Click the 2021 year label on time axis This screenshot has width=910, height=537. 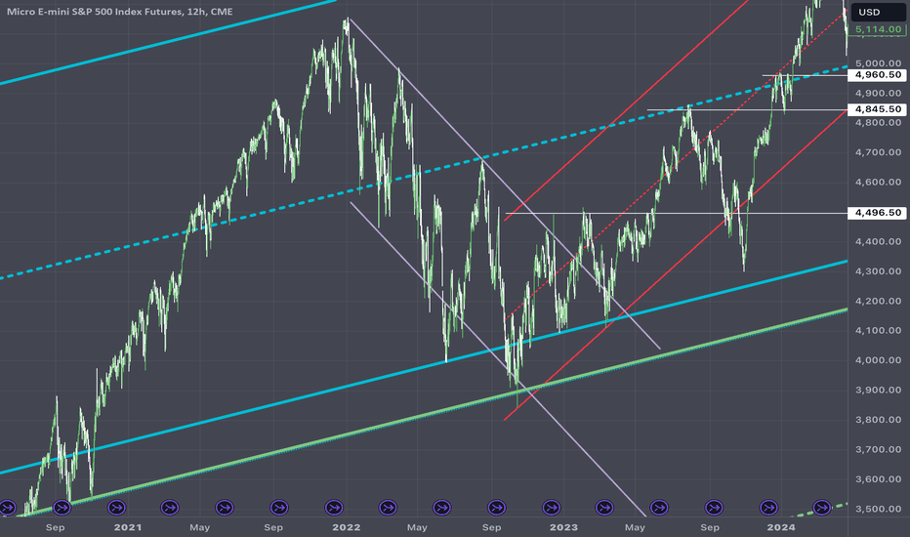128,527
